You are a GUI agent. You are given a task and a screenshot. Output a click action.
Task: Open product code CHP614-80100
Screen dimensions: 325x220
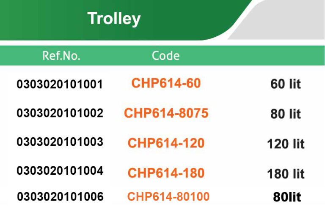168,196
